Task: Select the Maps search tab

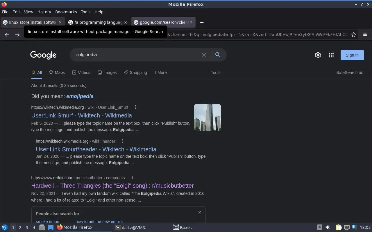Action: (57, 72)
